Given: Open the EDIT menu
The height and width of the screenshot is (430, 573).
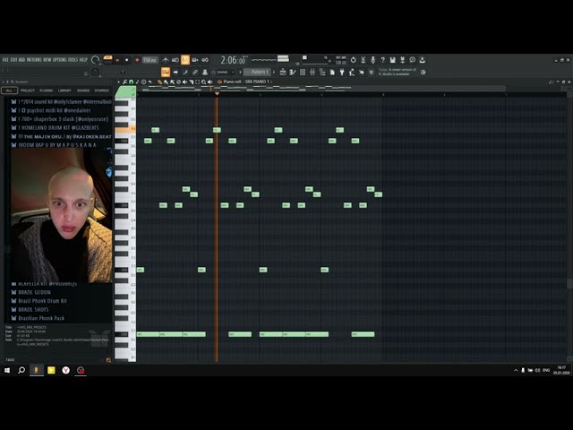Looking at the screenshot, I should click(14, 60).
